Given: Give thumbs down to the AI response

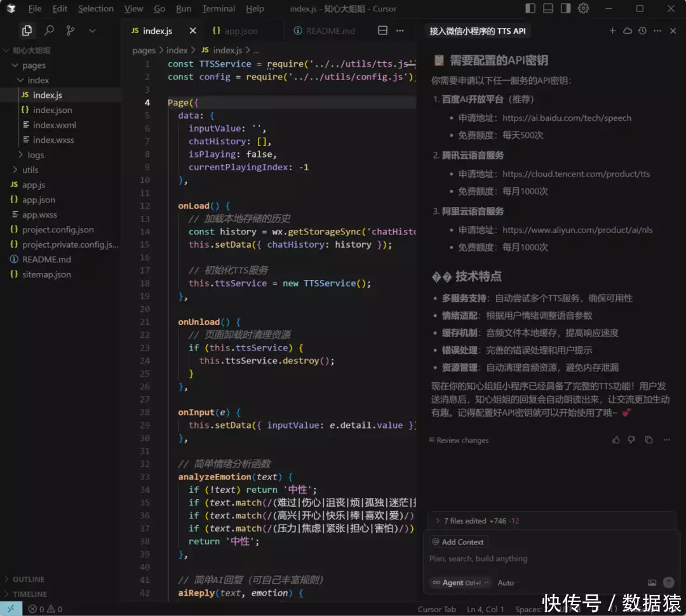Looking at the screenshot, I should tap(631, 440).
